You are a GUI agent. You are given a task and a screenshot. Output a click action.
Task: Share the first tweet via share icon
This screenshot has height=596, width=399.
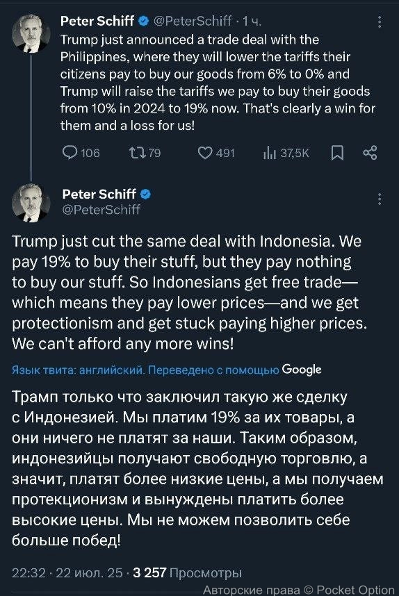pyautogui.click(x=370, y=153)
